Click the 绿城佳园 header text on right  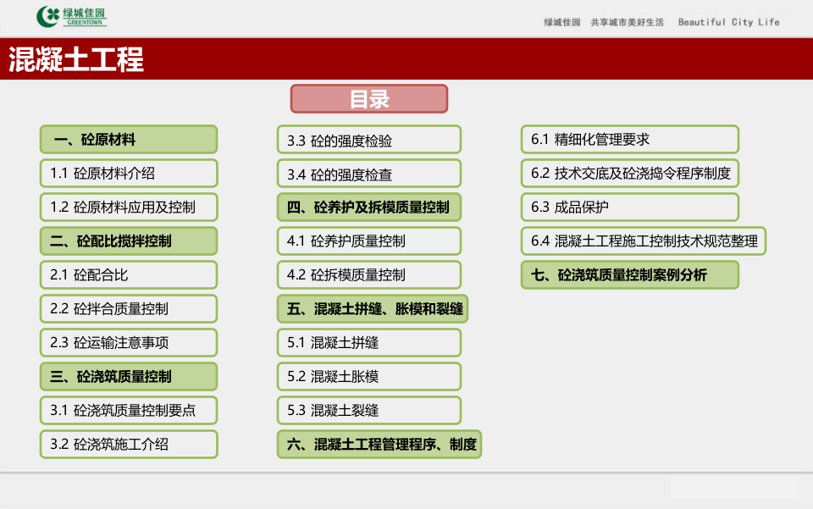tap(562, 22)
